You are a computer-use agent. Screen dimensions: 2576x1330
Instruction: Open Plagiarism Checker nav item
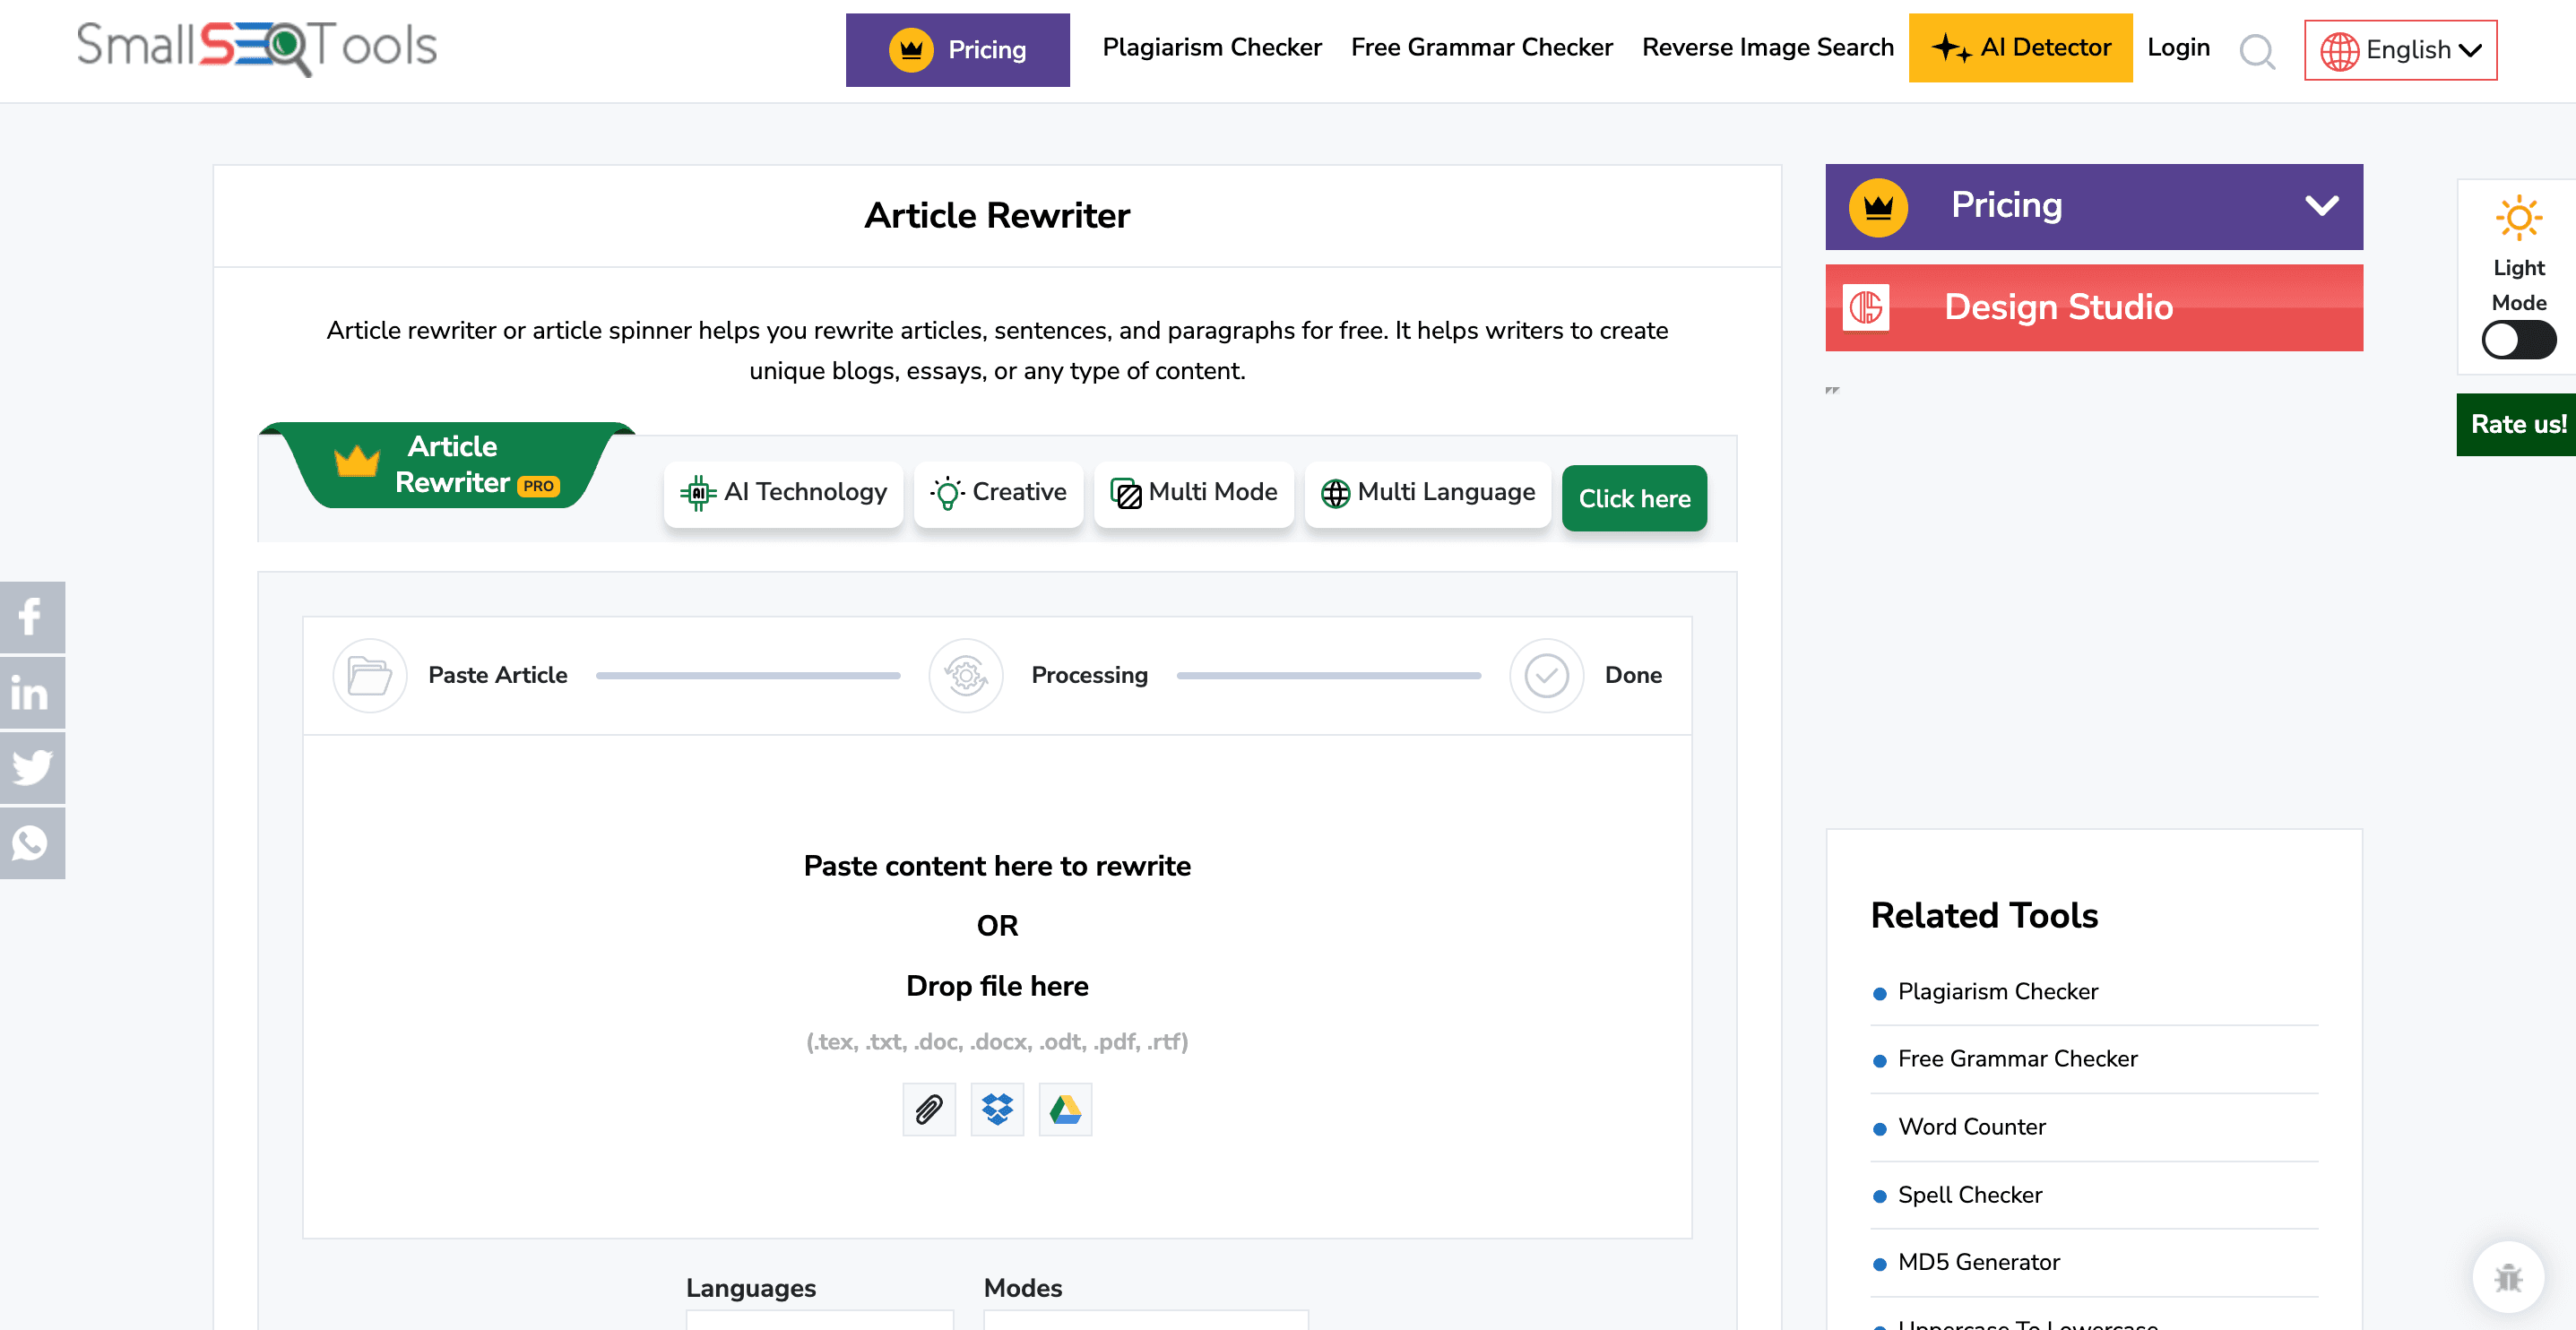point(1211,47)
